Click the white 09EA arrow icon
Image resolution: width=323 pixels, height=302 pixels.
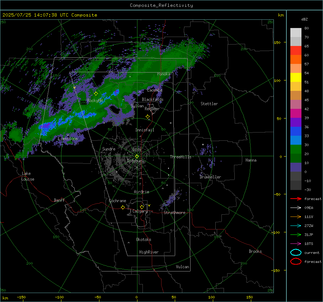(296, 208)
